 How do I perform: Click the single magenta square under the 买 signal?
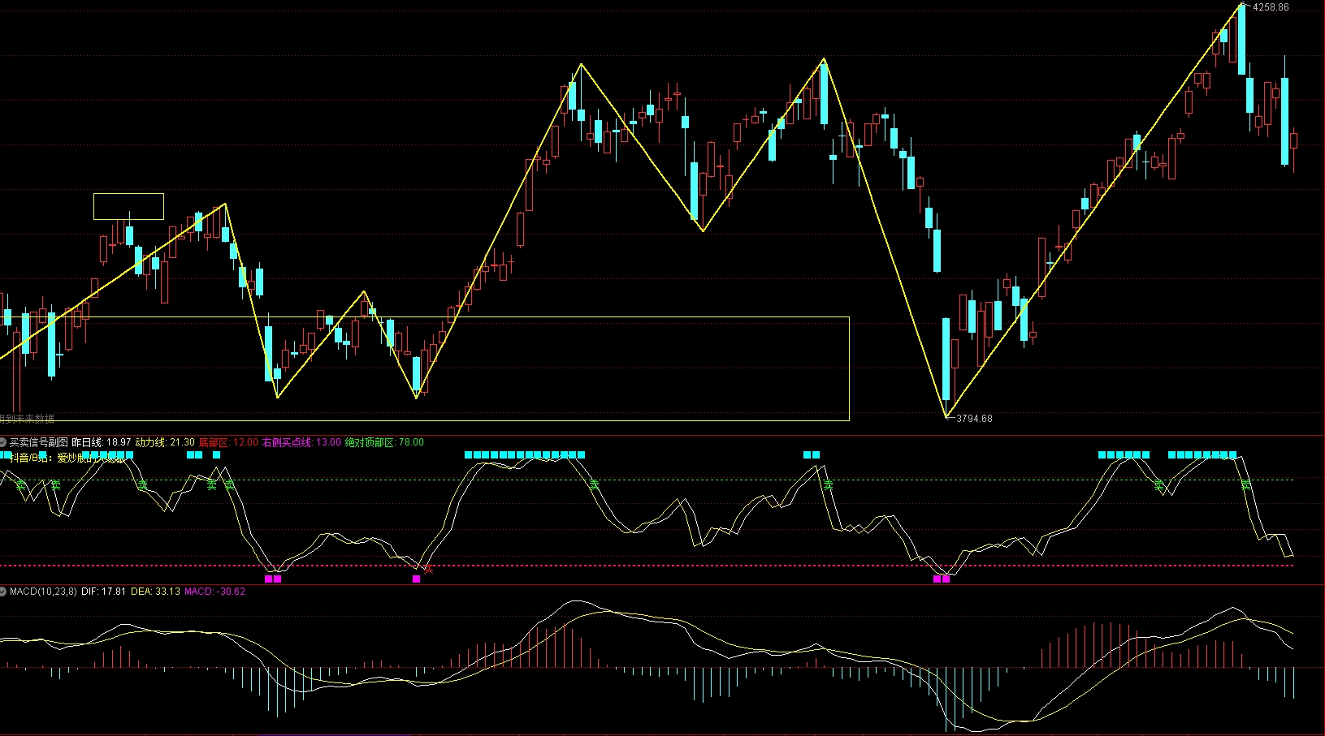[417, 579]
